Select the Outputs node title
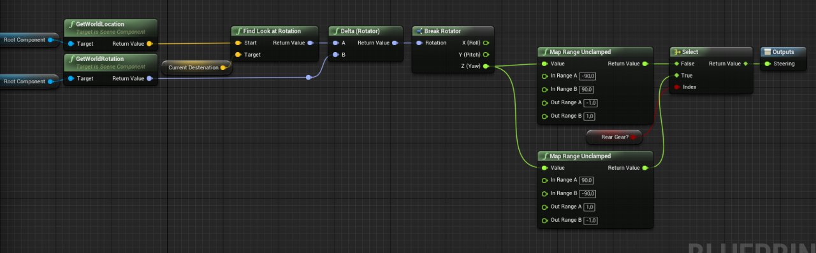 pos(783,51)
